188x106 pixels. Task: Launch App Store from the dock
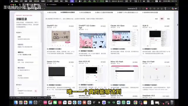(31, 102)
